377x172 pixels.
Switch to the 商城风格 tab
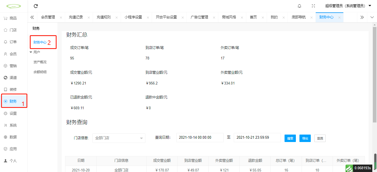tap(229, 17)
